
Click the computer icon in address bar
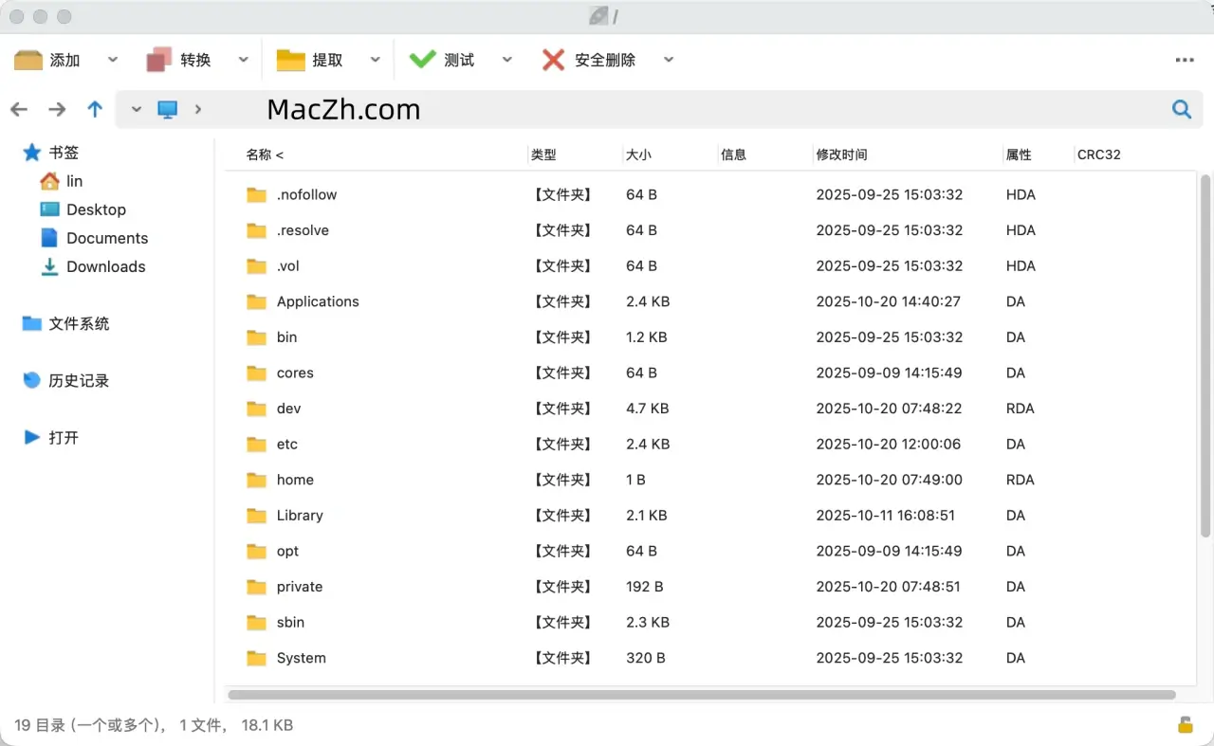(x=168, y=109)
